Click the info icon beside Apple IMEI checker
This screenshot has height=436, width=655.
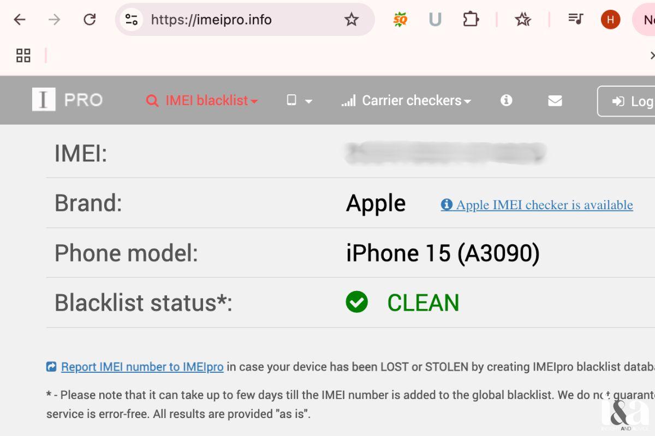click(x=446, y=204)
